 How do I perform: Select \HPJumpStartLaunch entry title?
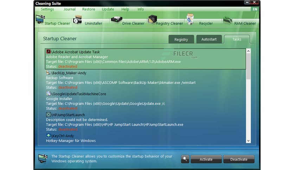point(68,115)
